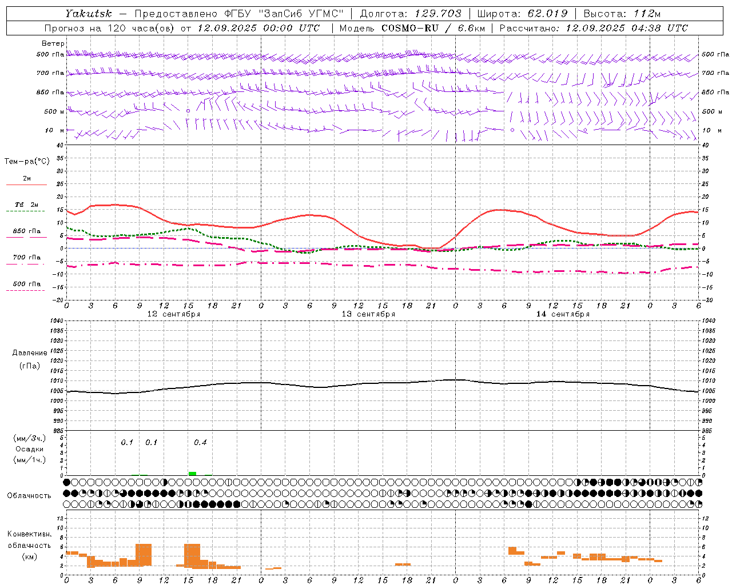Click the "0.4" precipitation value
The width and height of the screenshot is (732, 585).
coord(200,443)
